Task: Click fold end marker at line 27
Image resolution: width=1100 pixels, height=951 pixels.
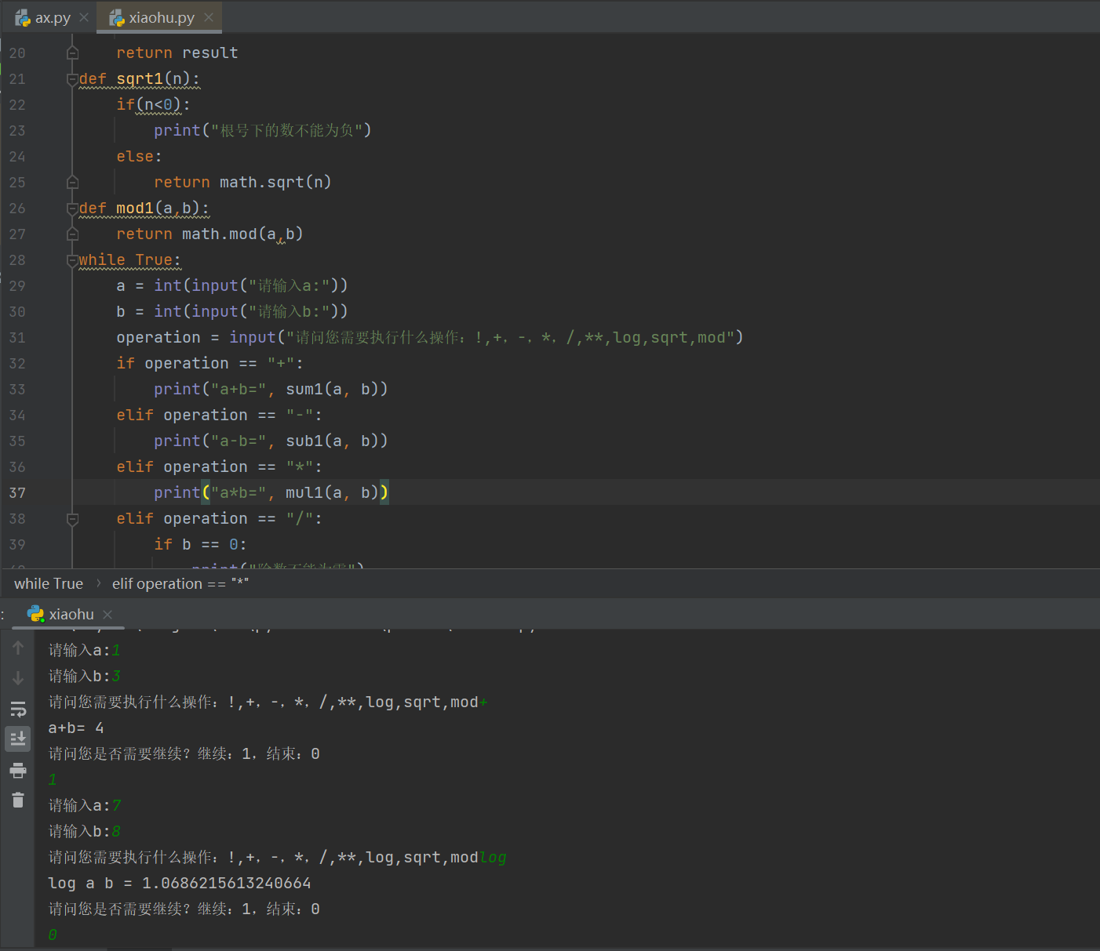Action: click(x=72, y=234)
